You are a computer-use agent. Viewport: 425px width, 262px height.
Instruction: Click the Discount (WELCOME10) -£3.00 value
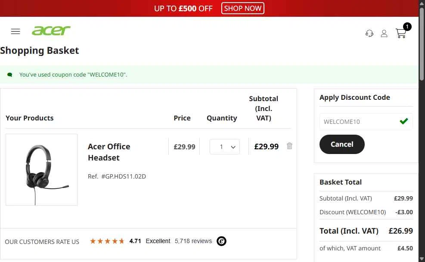pos(404,212)
